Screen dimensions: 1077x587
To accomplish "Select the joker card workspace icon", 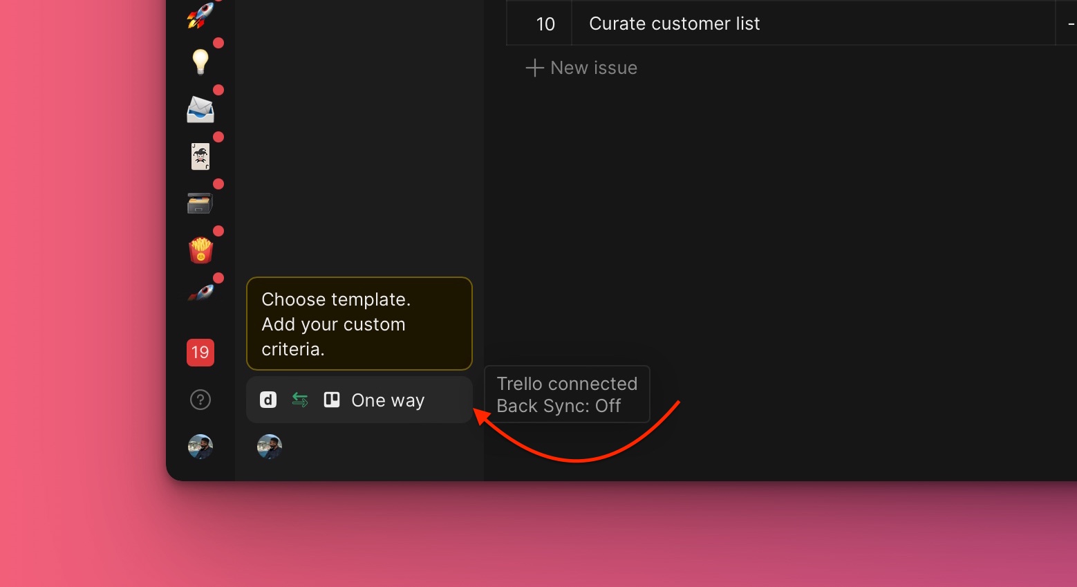I will pos(200,156).
